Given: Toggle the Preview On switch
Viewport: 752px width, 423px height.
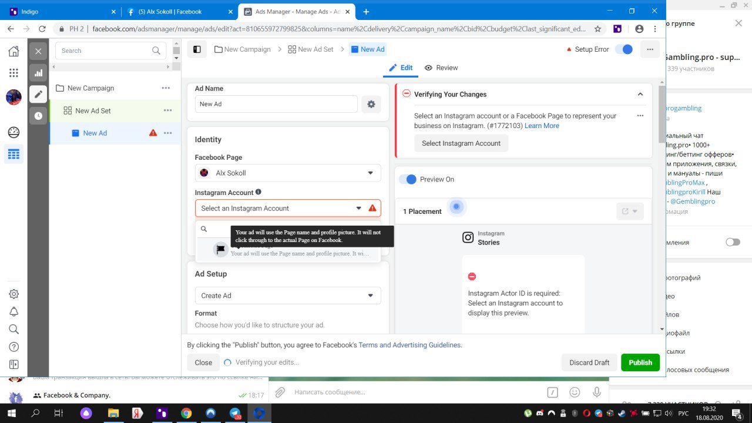Looking at the screenshot, I should 407,179.
